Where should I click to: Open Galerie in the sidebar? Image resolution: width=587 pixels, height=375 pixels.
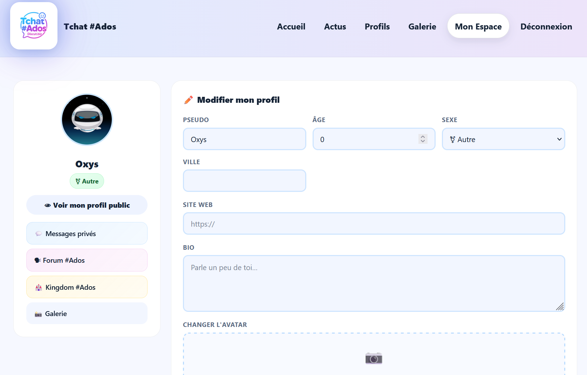coord(87,314)
